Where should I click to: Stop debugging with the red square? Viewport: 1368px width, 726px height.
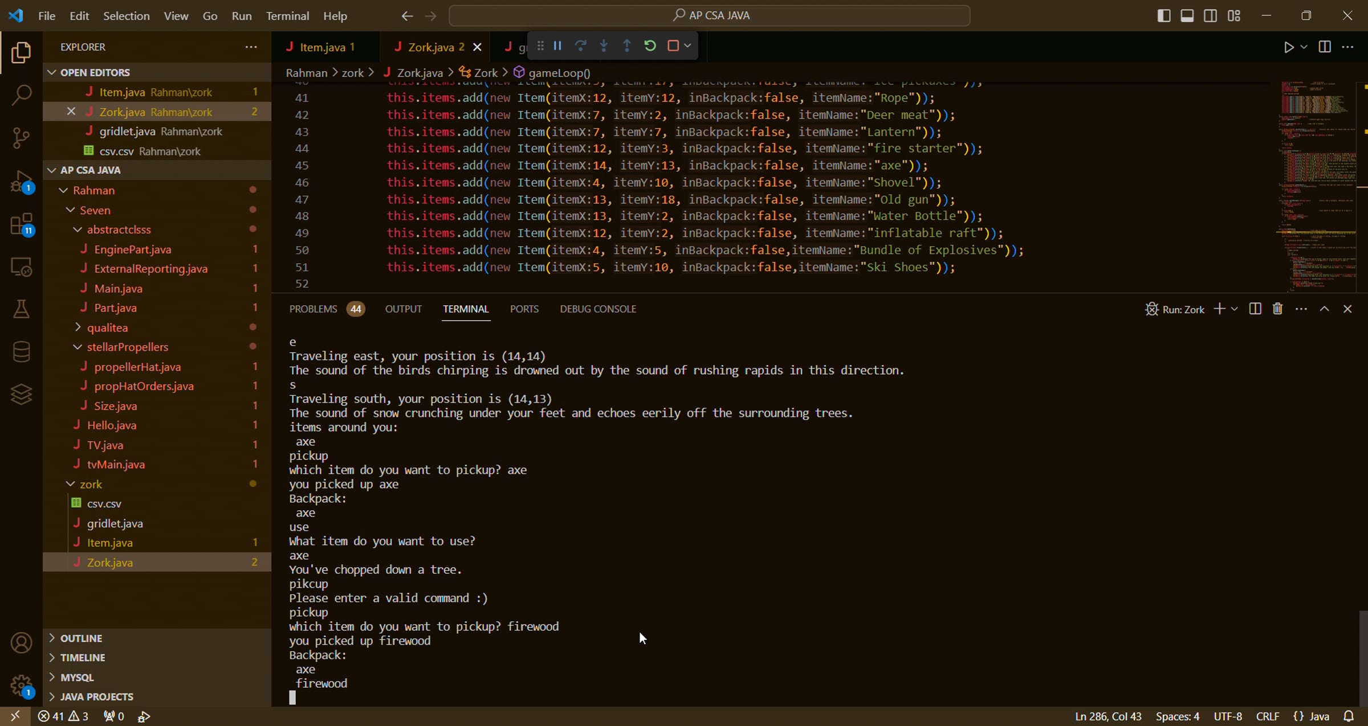pos(673,46)
